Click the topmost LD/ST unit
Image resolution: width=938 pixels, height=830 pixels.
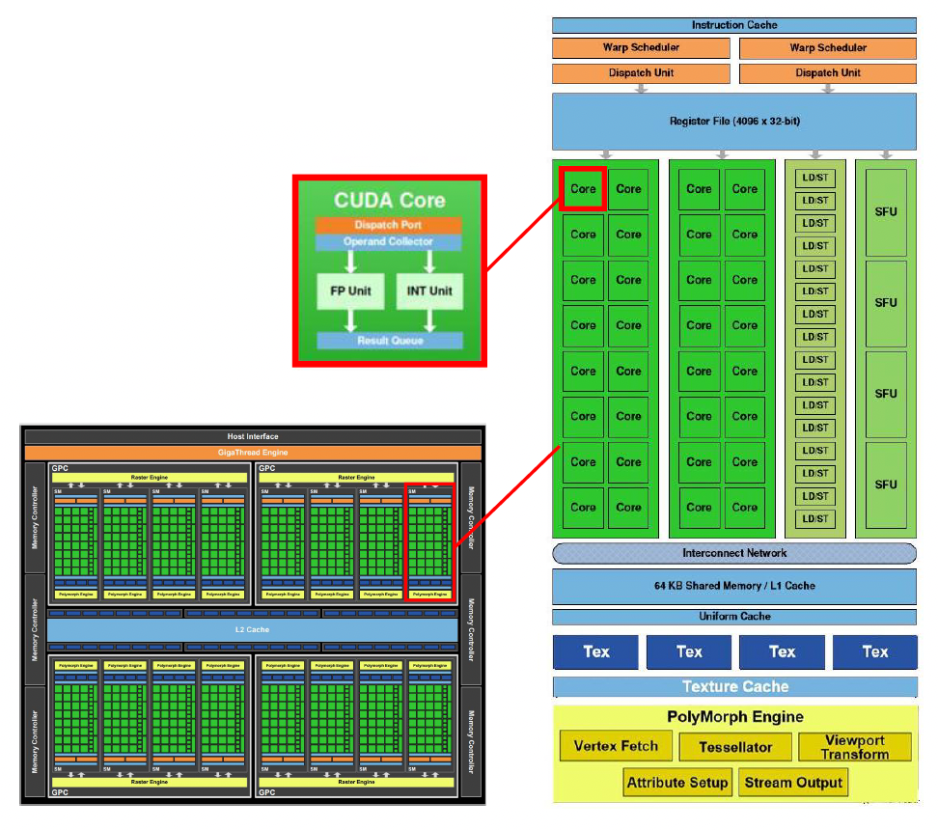click(814, 178)
